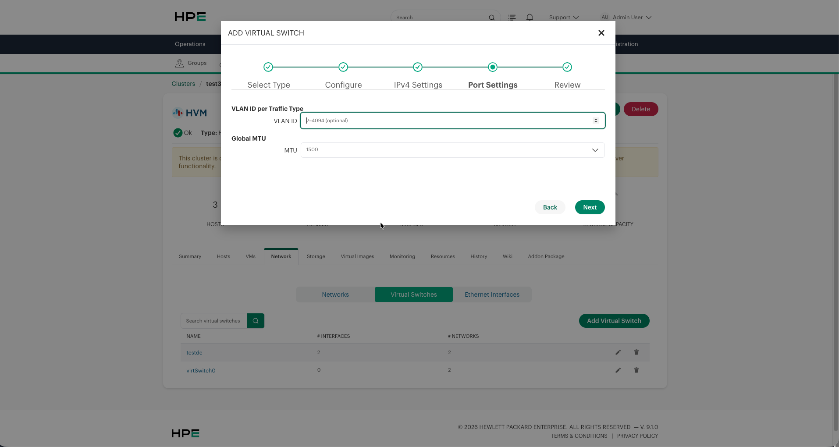
Task: Delete the testde virtual switch
Action: point(636,352)
